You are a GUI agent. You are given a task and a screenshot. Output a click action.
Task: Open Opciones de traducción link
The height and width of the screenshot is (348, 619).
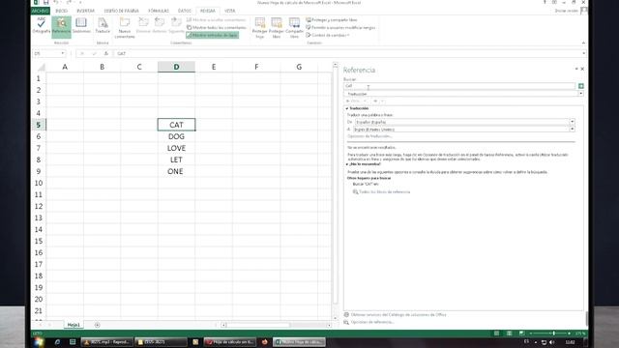tap(369, 136)
